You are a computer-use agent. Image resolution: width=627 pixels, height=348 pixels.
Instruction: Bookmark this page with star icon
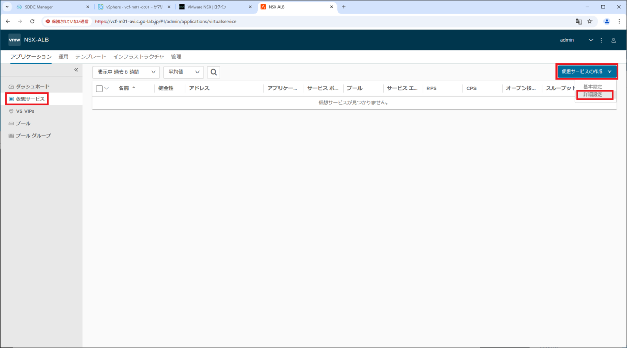590,21
